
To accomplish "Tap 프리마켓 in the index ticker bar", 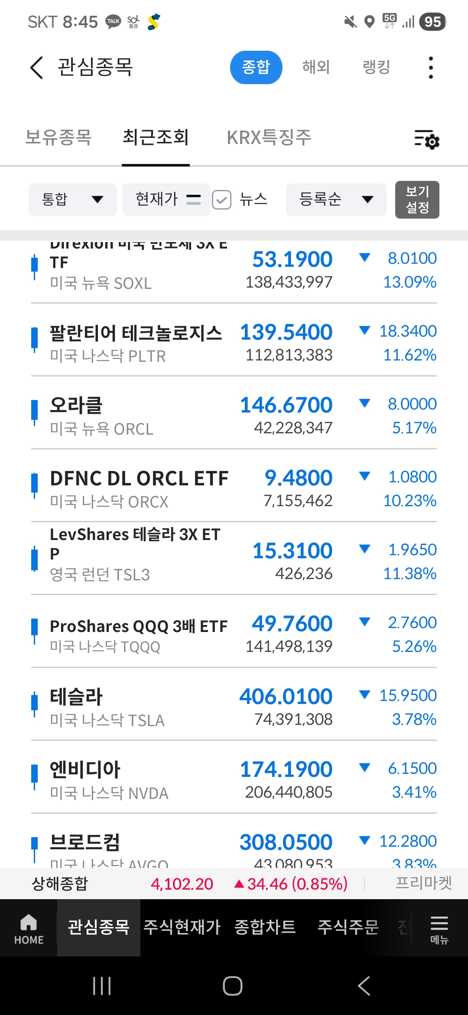I will click(x=423, y=883).
